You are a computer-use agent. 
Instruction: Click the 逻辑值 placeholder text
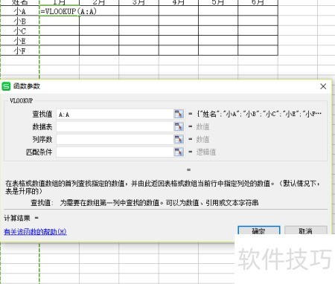pyautogui.click(x=206, y=152)
